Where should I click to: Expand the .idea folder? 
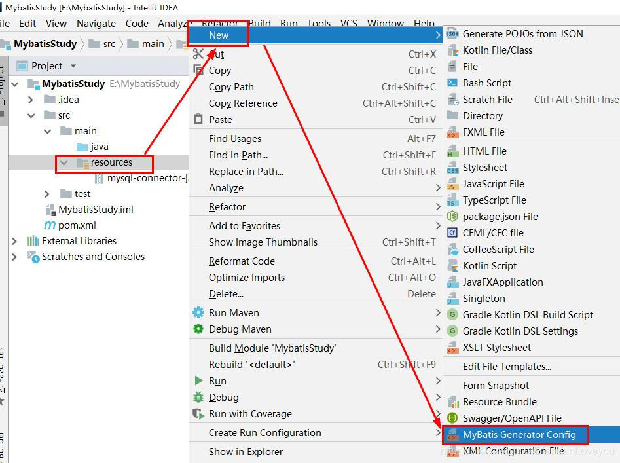(x=31, y=100)
